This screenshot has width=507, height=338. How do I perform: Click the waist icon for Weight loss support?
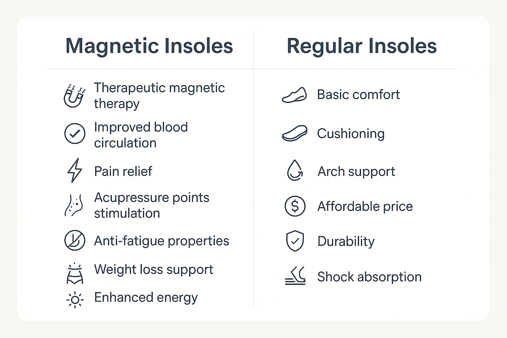(x=75, y=273)
